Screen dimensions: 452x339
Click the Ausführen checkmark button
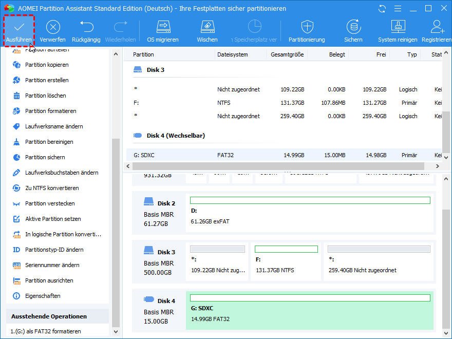(19, 30)
